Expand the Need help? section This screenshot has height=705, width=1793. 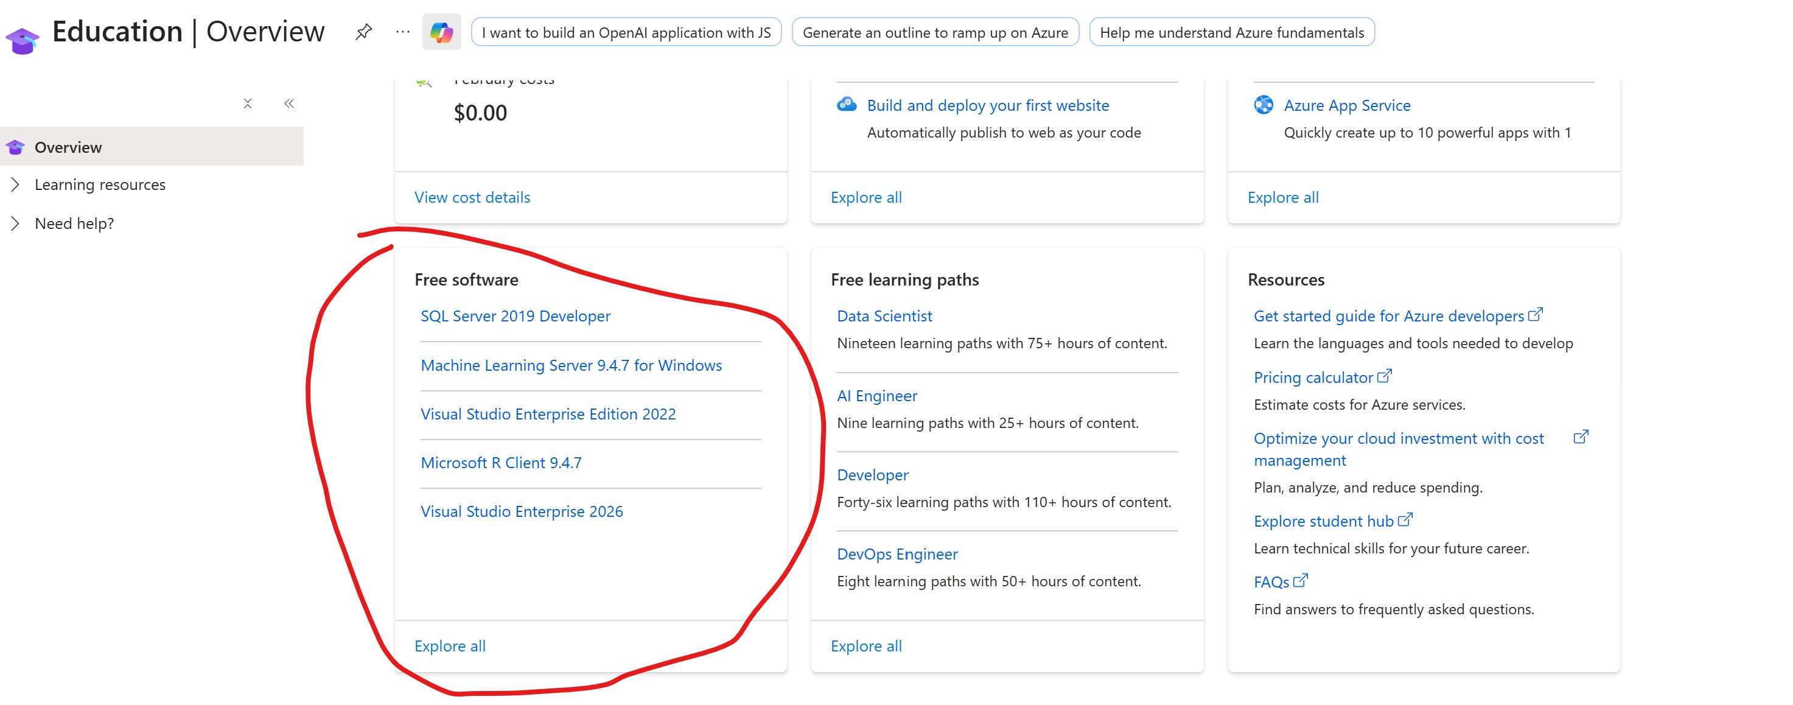point(15,223)
